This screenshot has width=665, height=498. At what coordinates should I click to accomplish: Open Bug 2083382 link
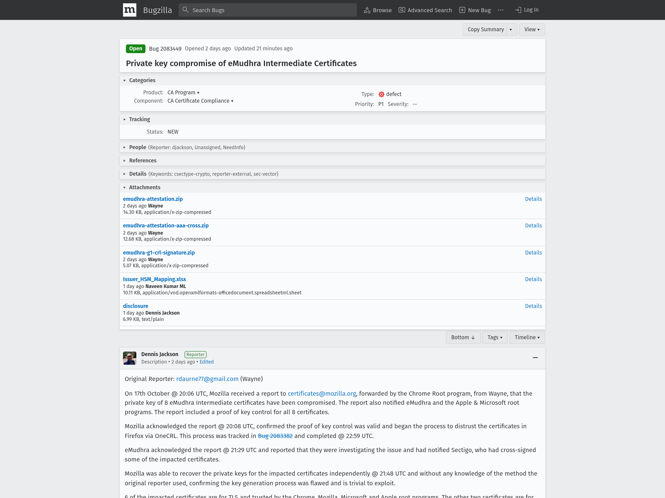tap(275, 436)
